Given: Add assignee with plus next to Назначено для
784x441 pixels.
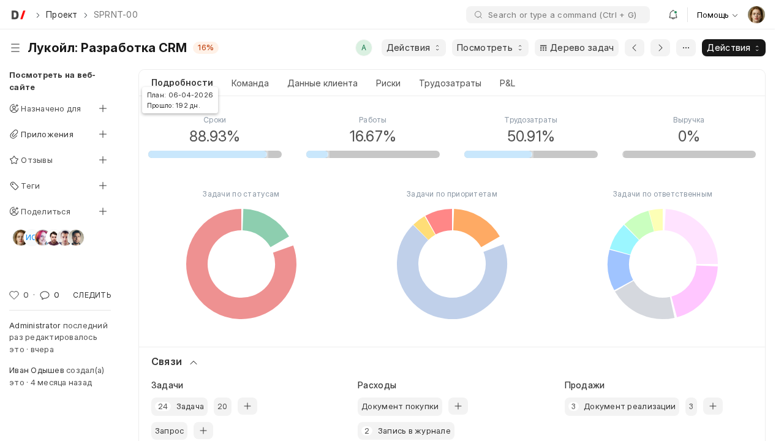Looking at the screenshot, I should 103,108.
